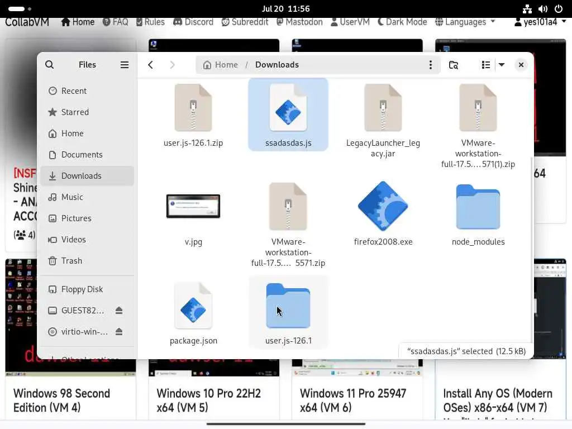Viewport: 572px width, 429px height.
Task: Open the UserVM link on CollabVM
Action: (x=350, y=22)
